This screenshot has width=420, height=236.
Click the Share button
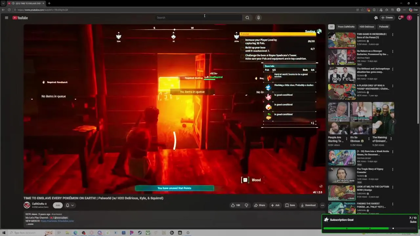click(x=260, y=205)
